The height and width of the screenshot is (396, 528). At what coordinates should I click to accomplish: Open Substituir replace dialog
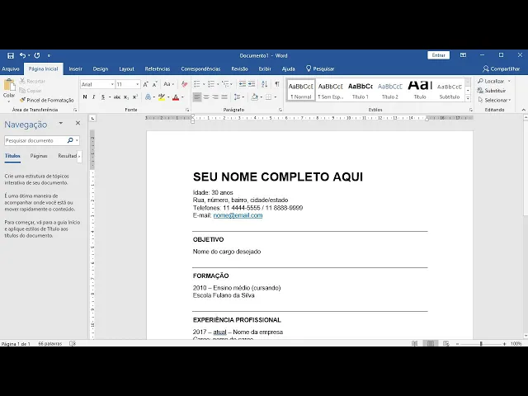click(x=492, y=91)
